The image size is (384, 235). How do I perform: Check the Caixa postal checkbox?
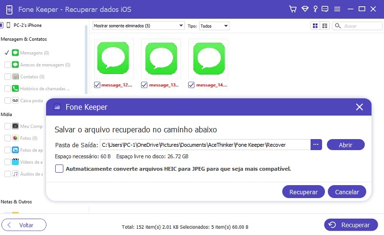[x=8, y=100]
